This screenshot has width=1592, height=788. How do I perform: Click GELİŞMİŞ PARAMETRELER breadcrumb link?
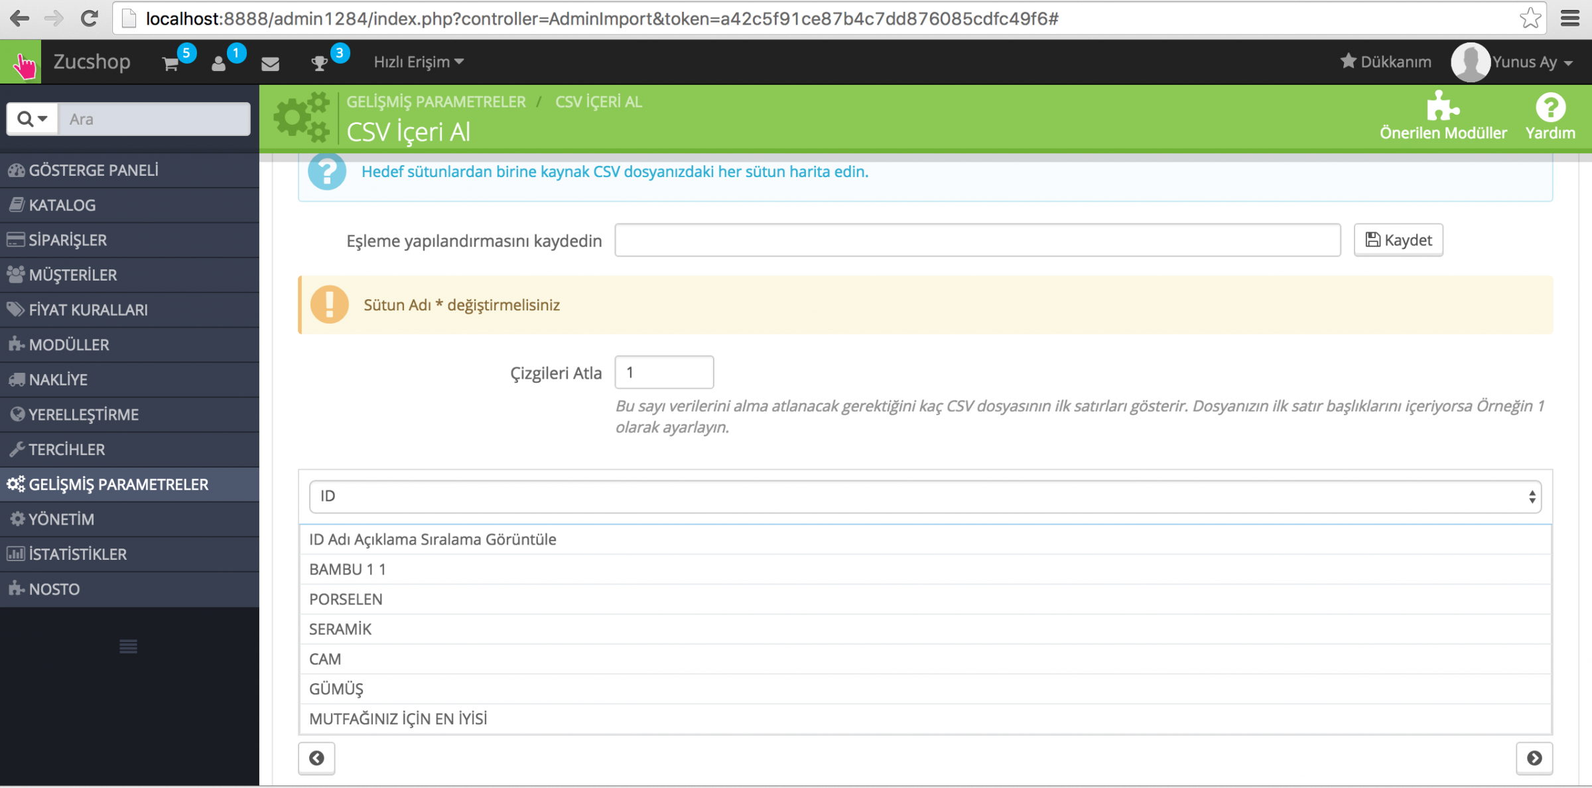click(436, 101)
